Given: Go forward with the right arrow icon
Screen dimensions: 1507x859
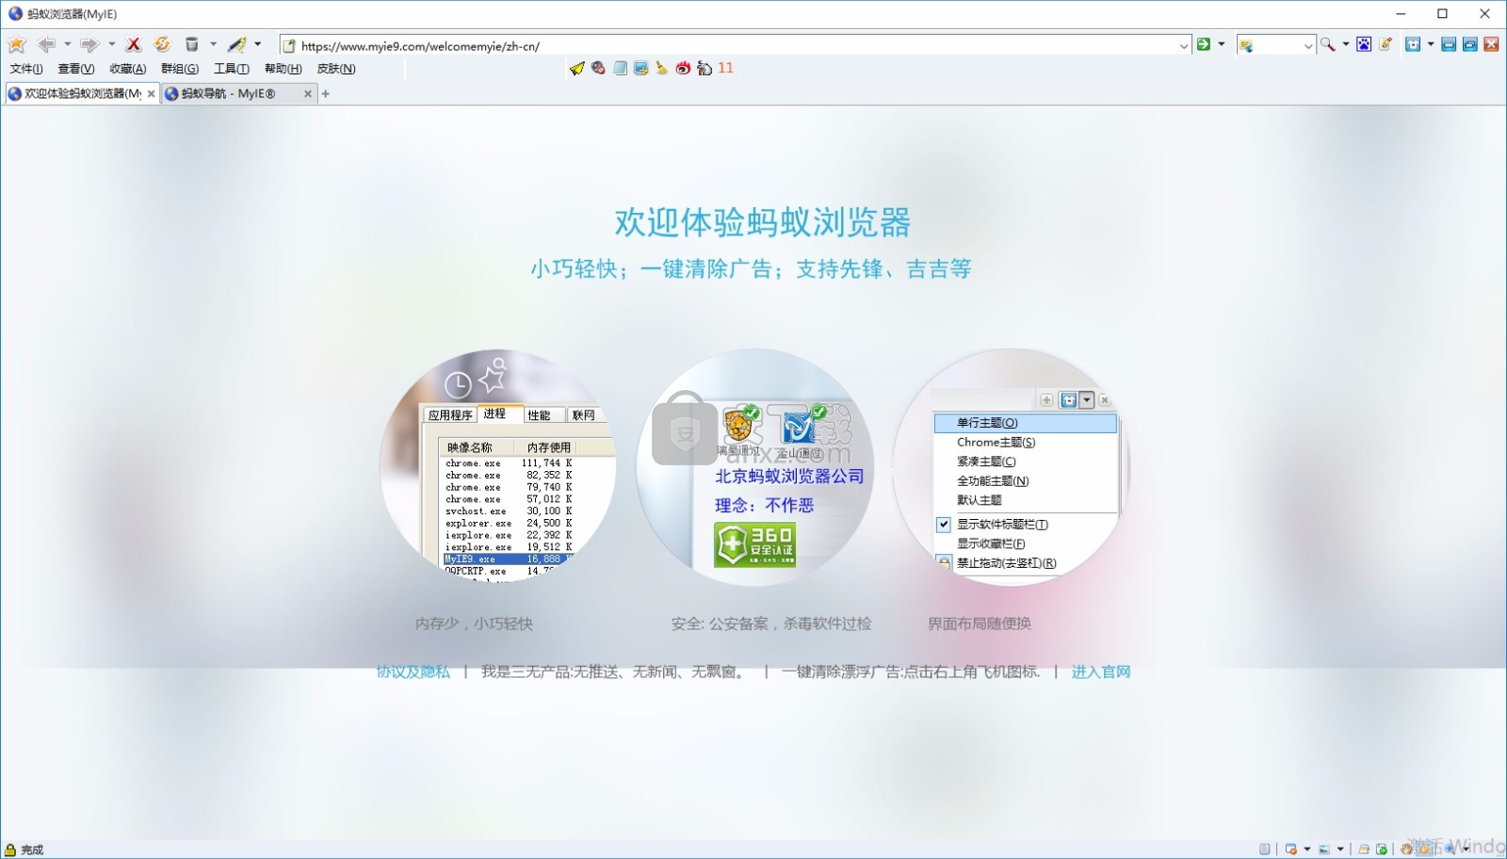Looking at the screenshot, I should coord(89,44).
